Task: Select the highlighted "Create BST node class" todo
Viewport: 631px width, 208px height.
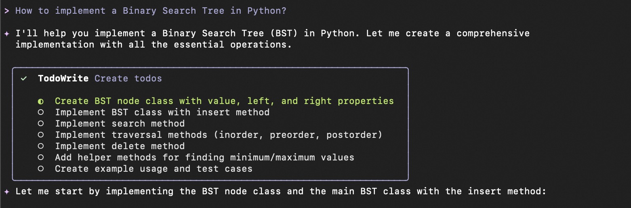Action: point(224,101)
